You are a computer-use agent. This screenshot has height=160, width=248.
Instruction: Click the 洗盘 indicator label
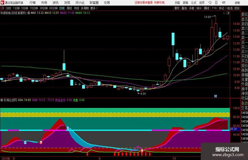coord(79,100)
